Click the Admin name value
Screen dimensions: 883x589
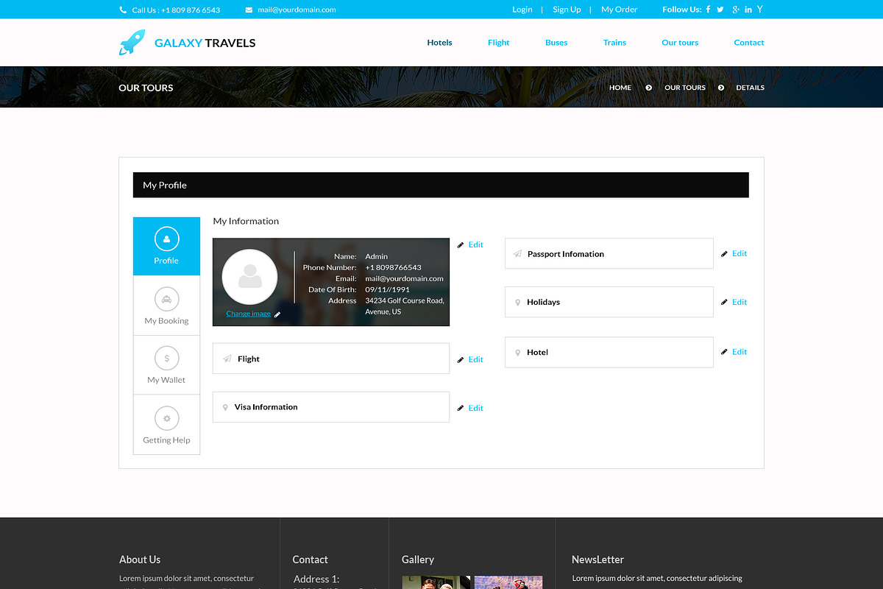[x=377, y=256]
